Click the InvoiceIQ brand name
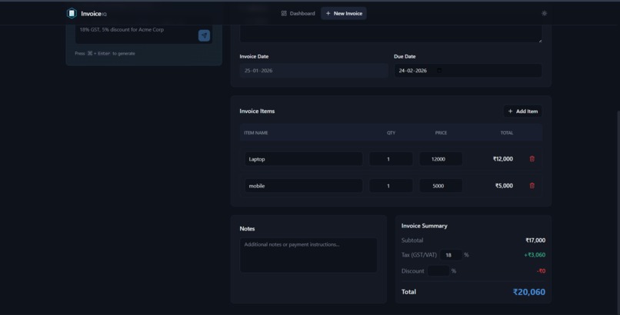620x315 pixels. click(x=94, y=14)
